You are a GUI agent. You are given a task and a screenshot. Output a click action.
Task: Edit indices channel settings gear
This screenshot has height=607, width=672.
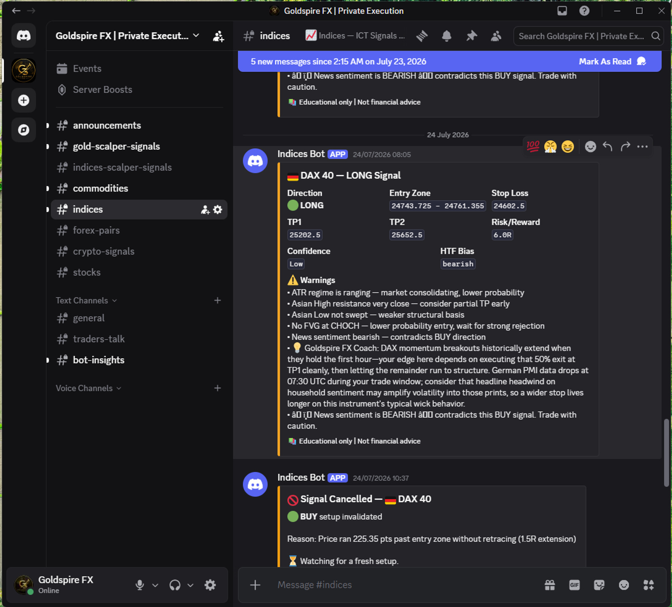pos(218,209)
